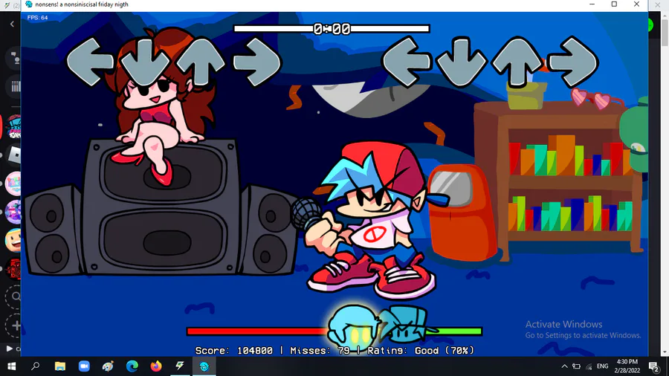
Task: Switch to the lightning-bolt Game Jolt taskbar app
Action: tap(180, 366)
